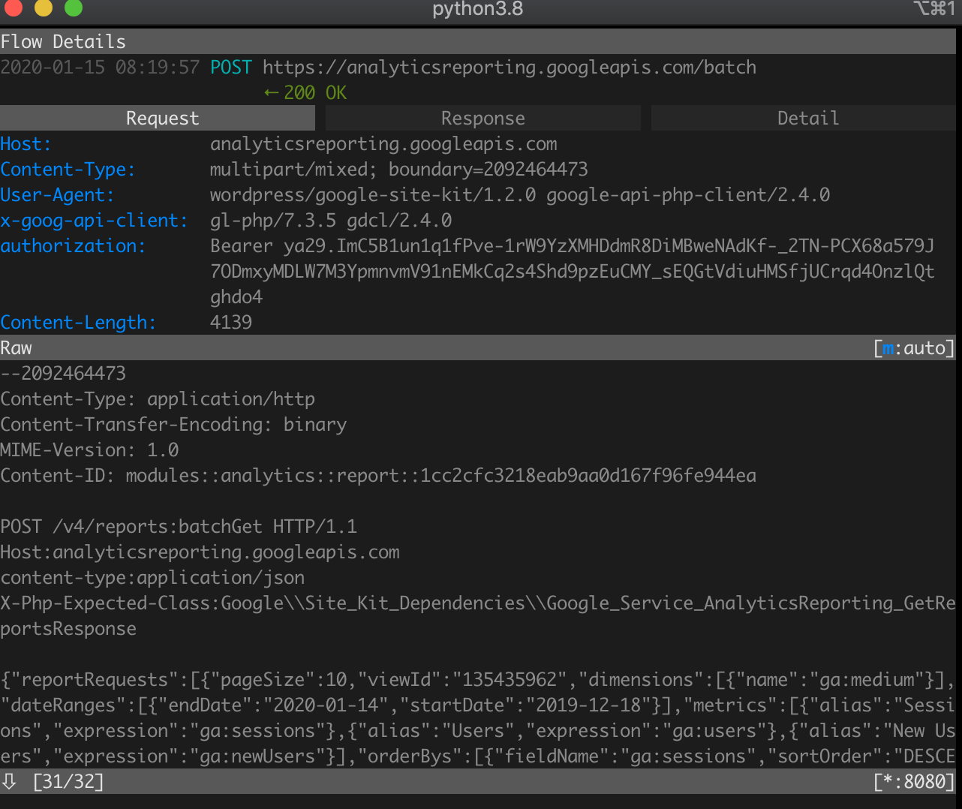Select the --2092464473 boundary line
The image size is (962, 809).
click(63, 374)
